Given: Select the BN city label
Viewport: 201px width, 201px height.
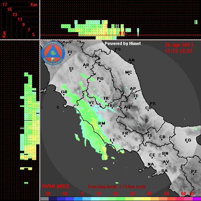Looking at the screenshot, I should [x=165, y=154].
